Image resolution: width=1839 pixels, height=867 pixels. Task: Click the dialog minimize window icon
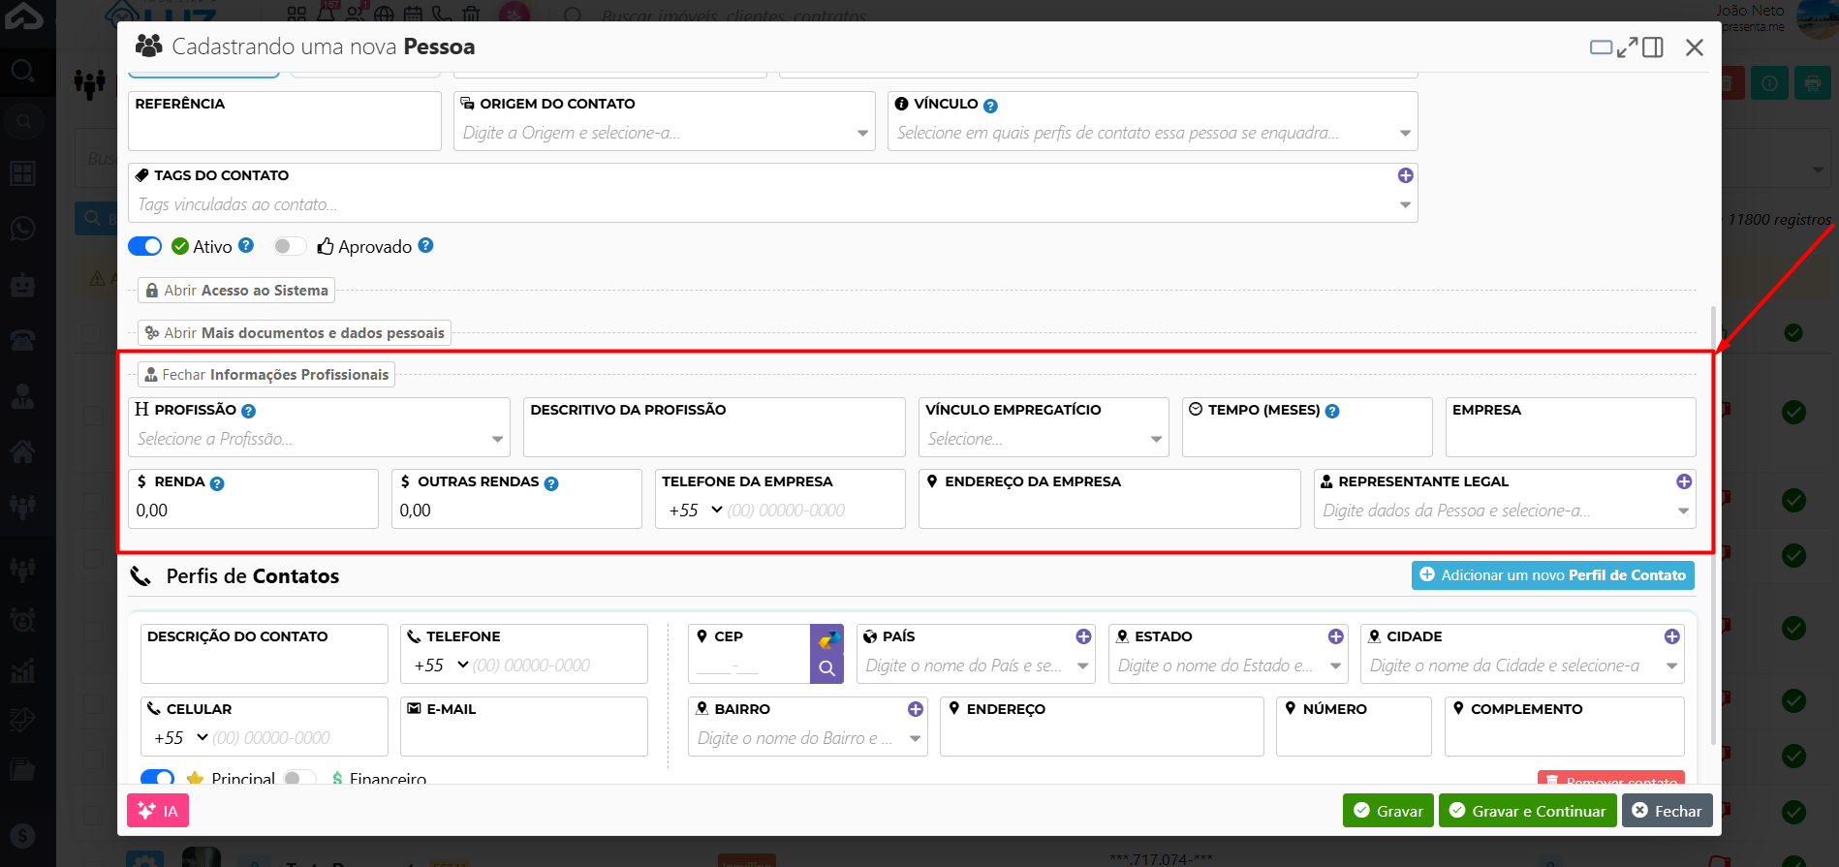pyautogui.click(x=1602, y=46)
